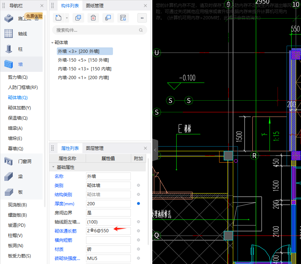This screenshot has width=301, height=264.
Task: Select 坡道(PD) in navigation
Action: click(x=16, y=225)
